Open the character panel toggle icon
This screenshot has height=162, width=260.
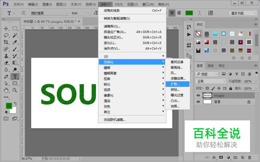tap(210, 13)
